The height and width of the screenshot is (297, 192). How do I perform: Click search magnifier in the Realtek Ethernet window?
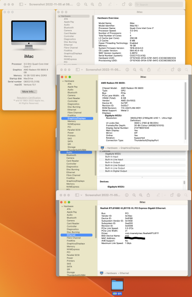tap(186, 195)
